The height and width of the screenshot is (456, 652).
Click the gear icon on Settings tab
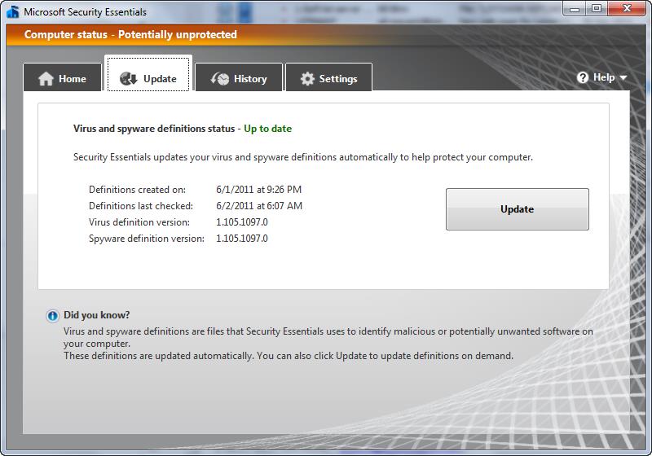coord(307,78)
